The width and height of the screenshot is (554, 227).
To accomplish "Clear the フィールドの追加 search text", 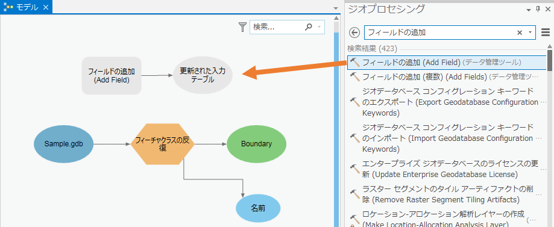I will [520, 33].
